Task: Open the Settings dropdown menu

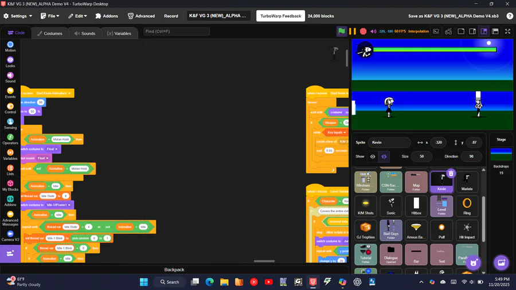Action: [x=18, y=16]
